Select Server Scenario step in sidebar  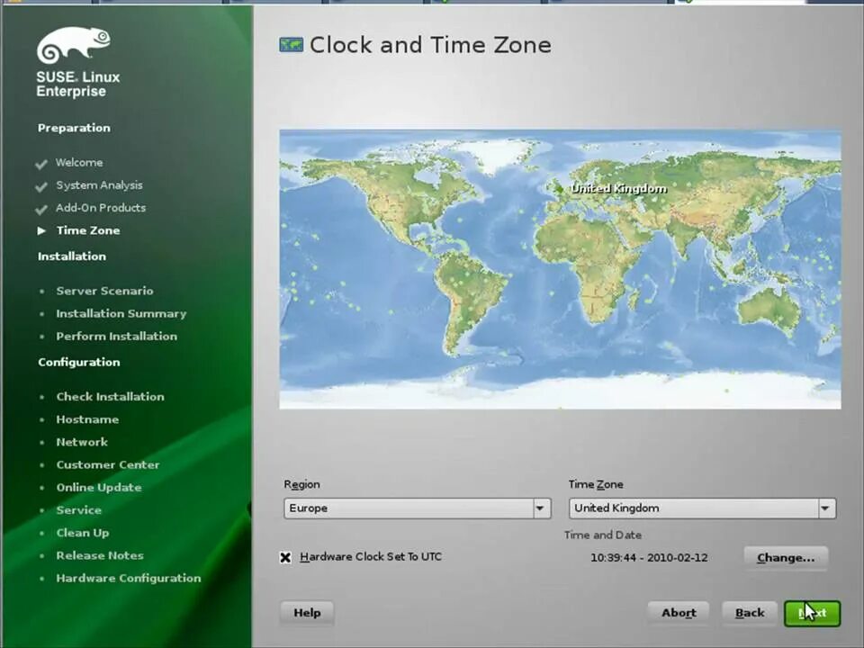point(104,291)
